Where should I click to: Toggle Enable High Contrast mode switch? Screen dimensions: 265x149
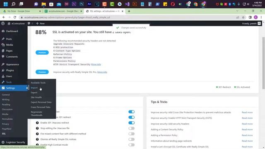point(132,145)
